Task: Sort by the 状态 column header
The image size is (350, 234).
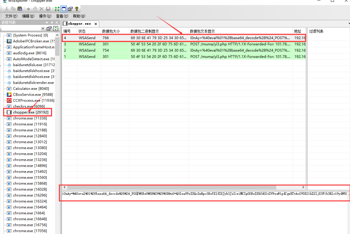Action: [x=89, y=31]
